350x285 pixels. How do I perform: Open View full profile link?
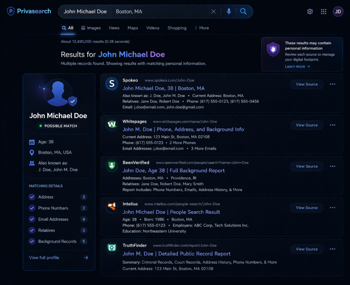pos(44,257)
